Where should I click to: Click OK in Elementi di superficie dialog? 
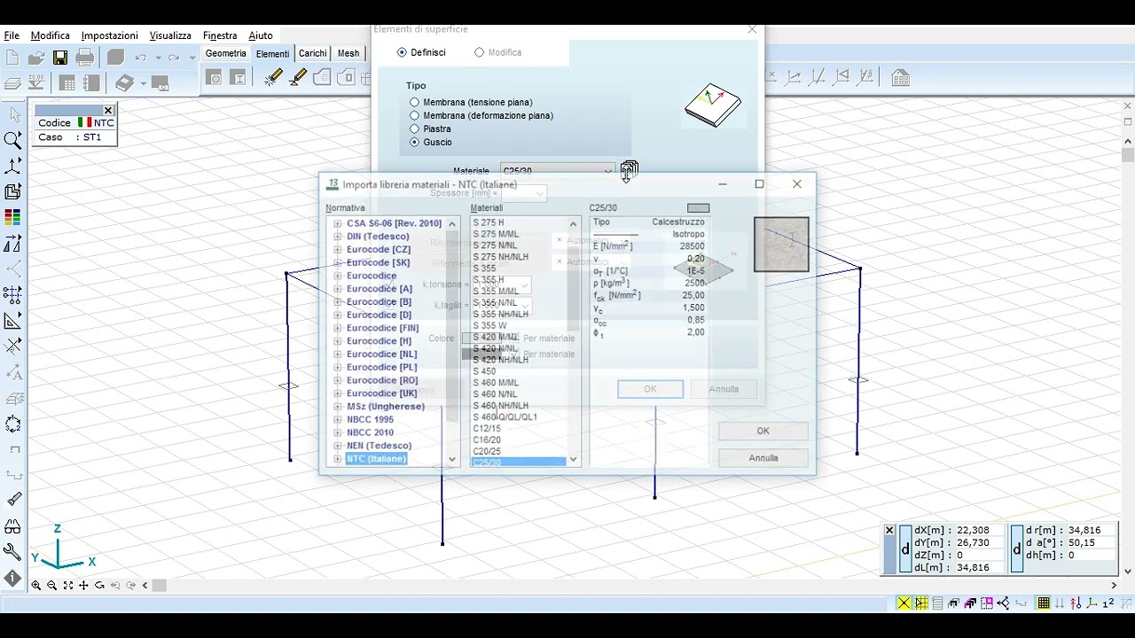point(650,389)
